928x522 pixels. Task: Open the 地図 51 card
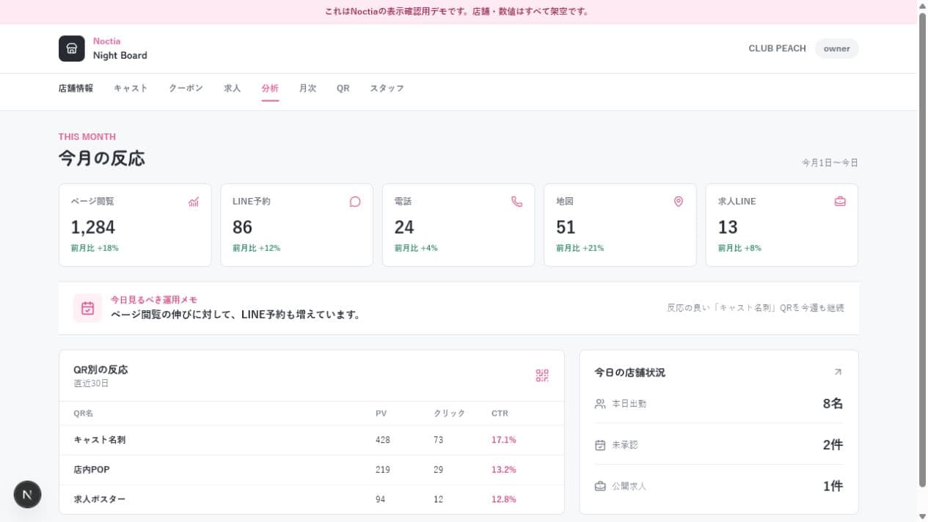tap(620, 225)
